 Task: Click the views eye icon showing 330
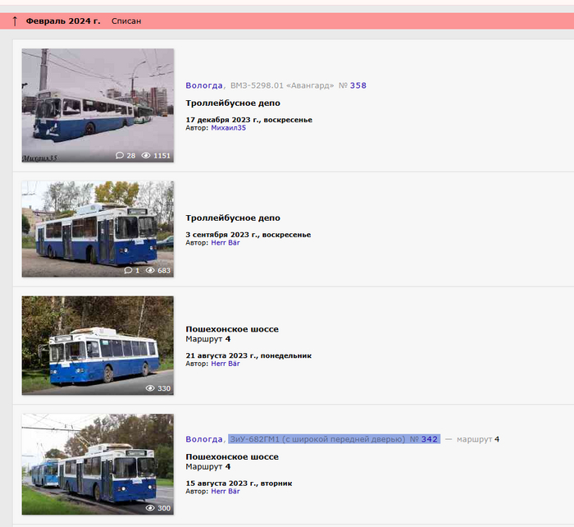point(150,388)
